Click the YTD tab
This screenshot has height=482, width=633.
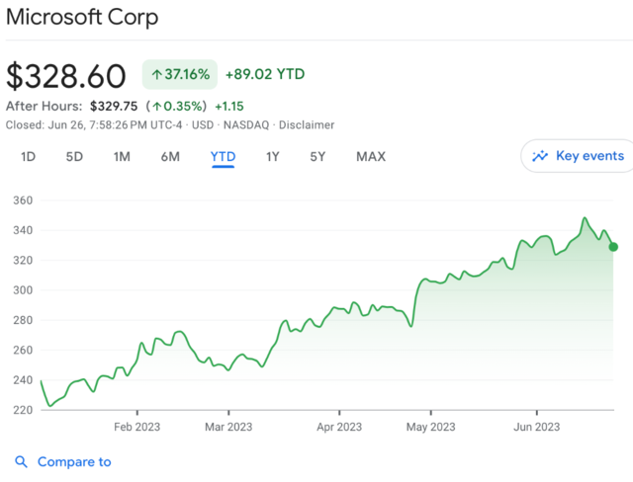point(223,157)
